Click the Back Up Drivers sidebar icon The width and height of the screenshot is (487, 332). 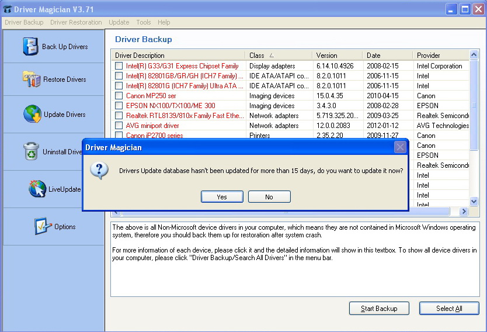click(x=30, y=46)
